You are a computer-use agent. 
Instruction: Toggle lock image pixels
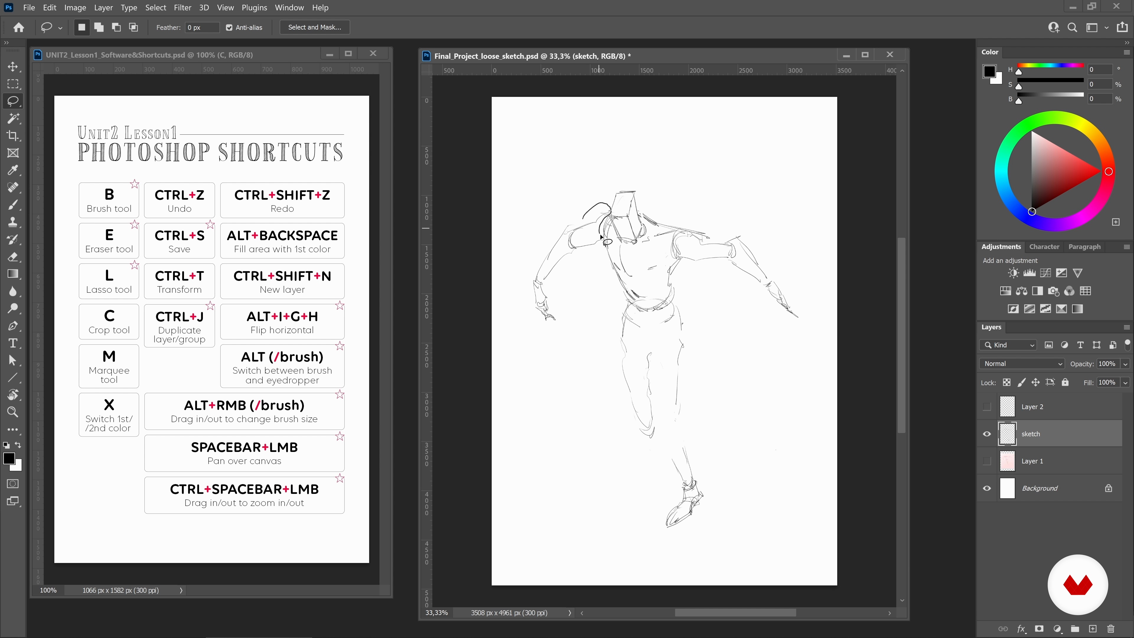click(1021, 382)
